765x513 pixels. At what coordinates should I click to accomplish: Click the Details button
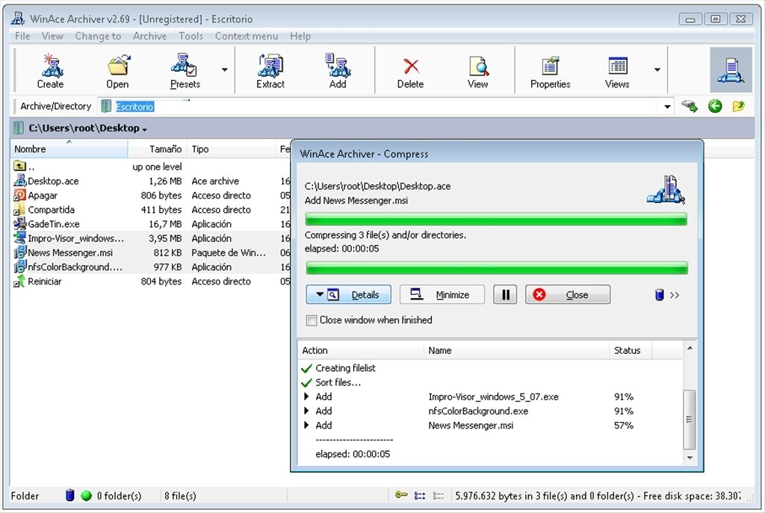click(x=348, y=294)
